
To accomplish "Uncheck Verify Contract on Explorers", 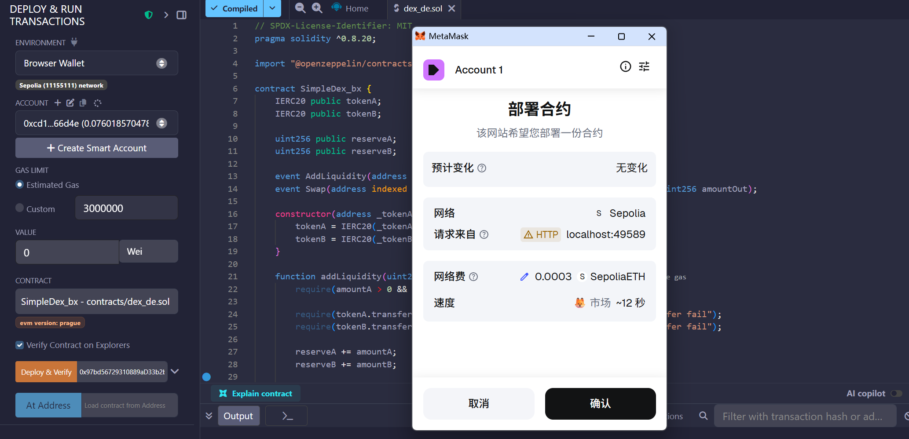I will tap(20, 345).
